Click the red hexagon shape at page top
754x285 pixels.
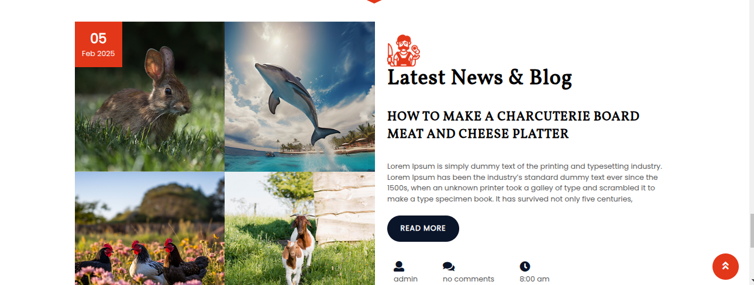[x=374, y=1]
